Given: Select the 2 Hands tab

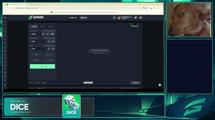Looking at the screenshot, I should [42, 26].
